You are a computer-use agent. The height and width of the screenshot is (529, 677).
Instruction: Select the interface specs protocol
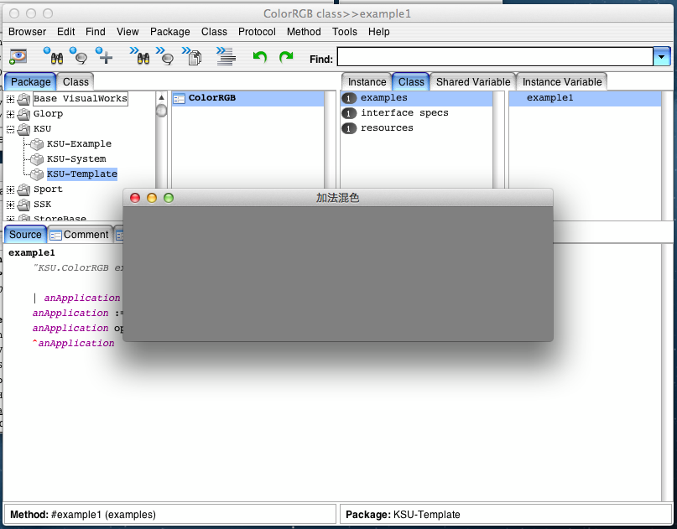pos(404,113)
